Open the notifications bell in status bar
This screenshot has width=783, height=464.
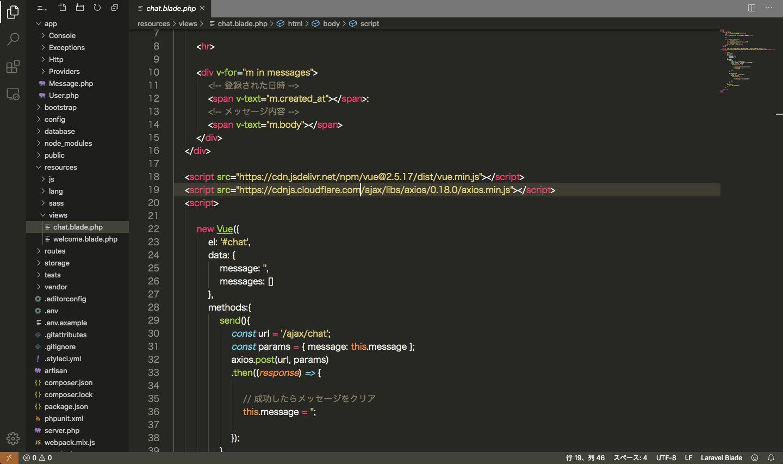[770, 458]
